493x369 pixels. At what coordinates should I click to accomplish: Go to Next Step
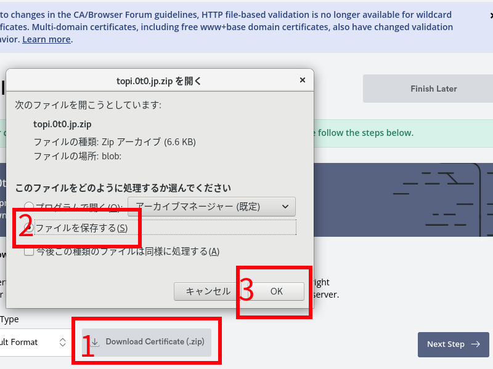click(453, 344)
